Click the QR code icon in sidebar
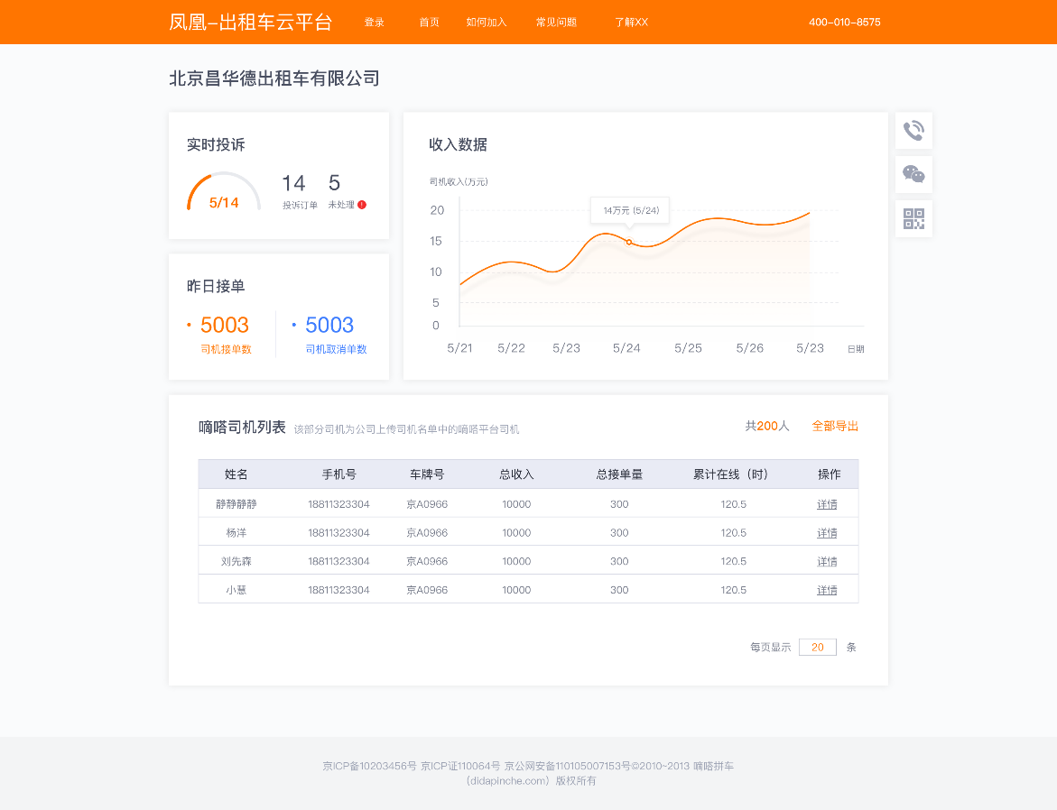 [x=913, y=217]
